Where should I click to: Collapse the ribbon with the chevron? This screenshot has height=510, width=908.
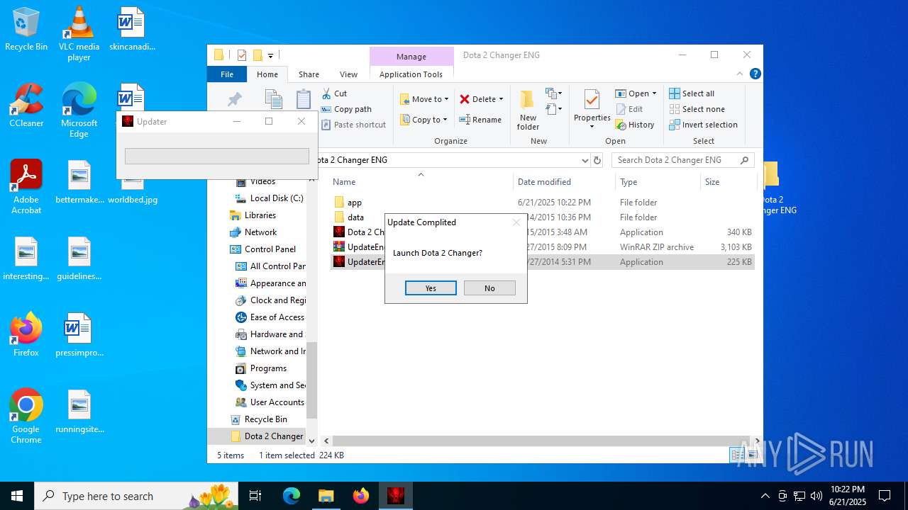click(740, 74)
